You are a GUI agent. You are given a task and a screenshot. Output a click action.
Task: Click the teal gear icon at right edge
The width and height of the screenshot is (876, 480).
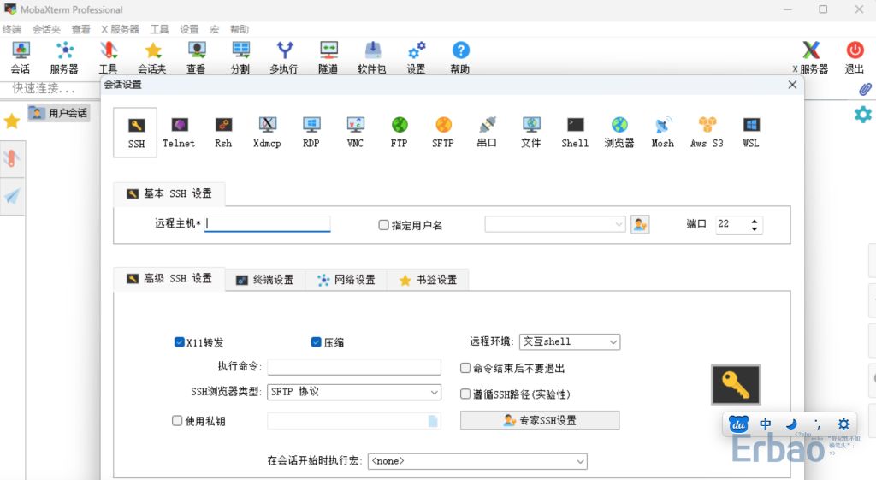click(863, 115)
